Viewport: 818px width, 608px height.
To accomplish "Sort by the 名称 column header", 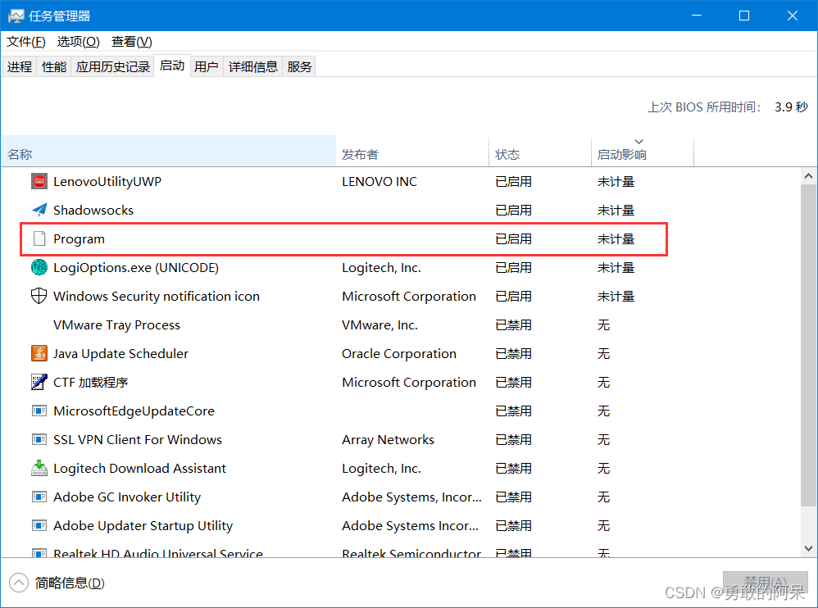I will coord(169,152).
